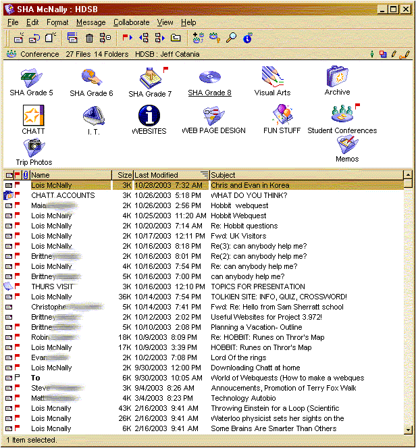Click the message list scrollbar down arrow
Viewport: 416px width, 448px height.
click(x=408, y=430)
